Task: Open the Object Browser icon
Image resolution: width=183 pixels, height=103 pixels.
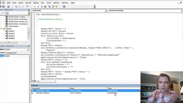Action: click(57, 7)
